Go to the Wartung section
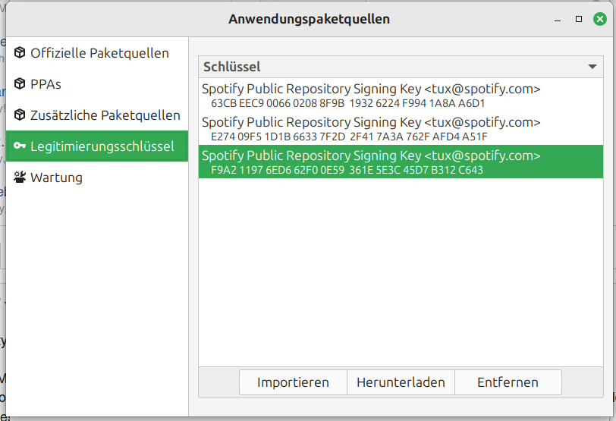The width and height of the screenshot is (616, 421). [x=97, y=177]
